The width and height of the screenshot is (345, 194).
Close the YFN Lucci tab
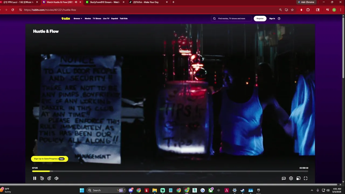[x=37, y=2]
